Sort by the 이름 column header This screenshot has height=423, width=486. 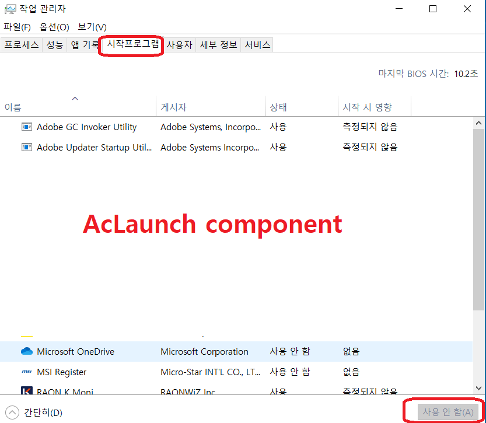click(x=78, y=106)
